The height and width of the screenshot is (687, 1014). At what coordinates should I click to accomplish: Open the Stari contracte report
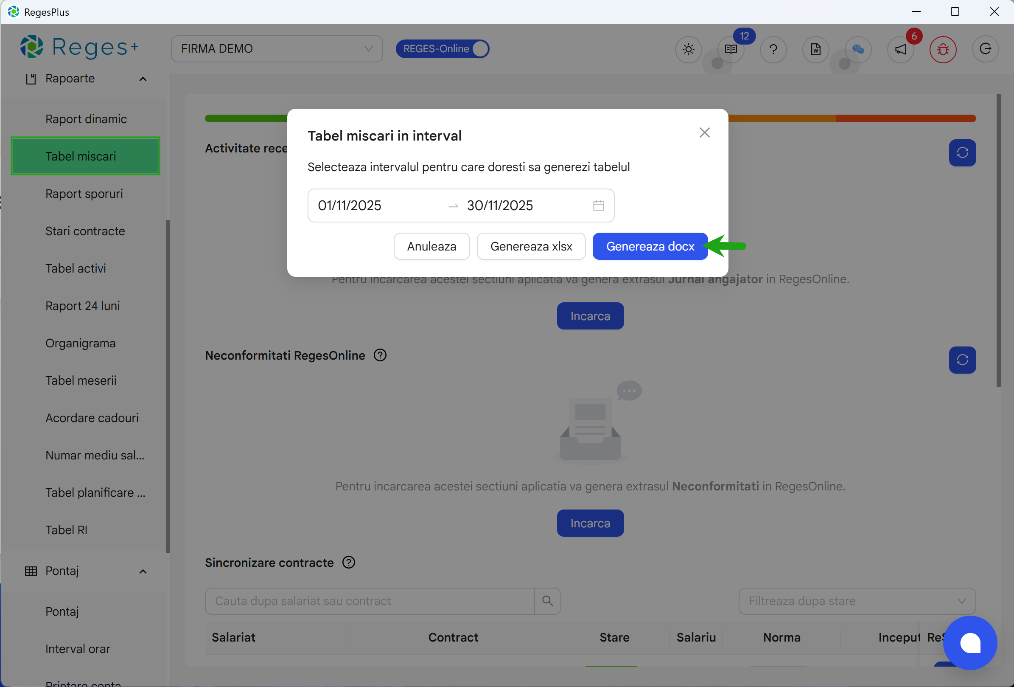coord(85,231)
